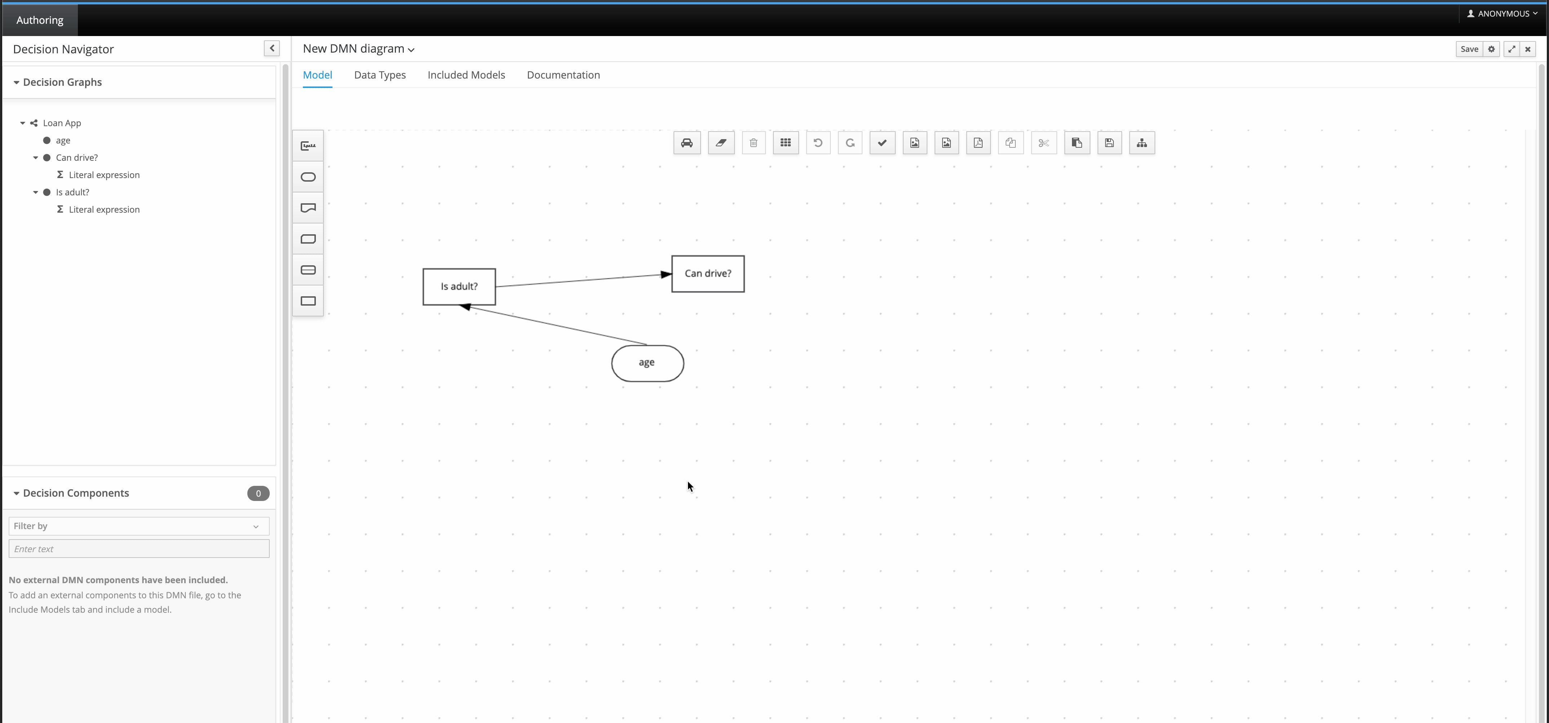The width and height of the screenshot is (1549, 723).
Task: Select the Decision Service palette tool
Action: tap(308, 270)
